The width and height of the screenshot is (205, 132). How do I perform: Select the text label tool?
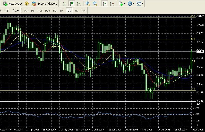(7, 11)
